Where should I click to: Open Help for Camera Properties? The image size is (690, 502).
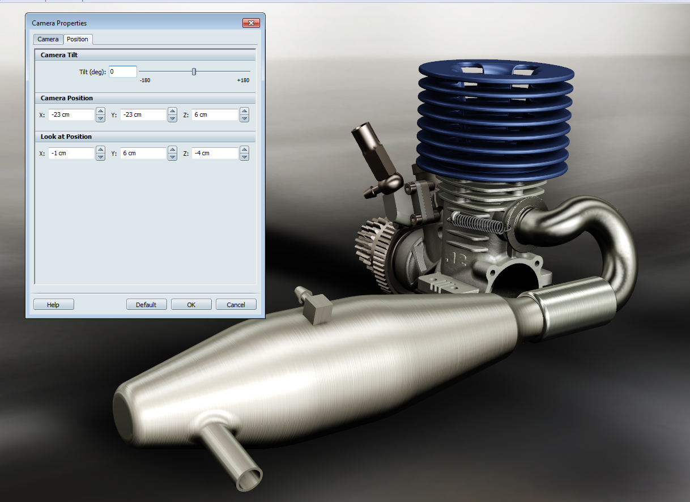(x=53, y=305)
